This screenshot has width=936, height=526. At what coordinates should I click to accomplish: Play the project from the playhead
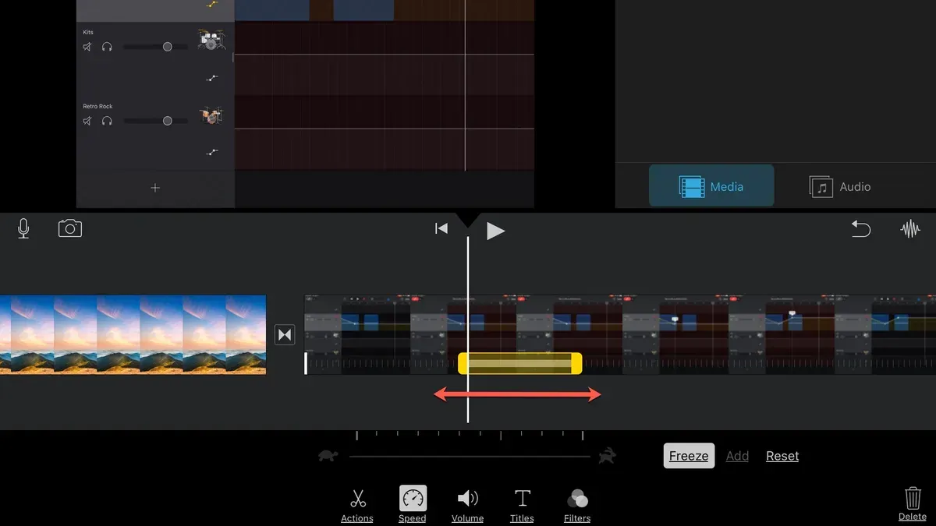click(495, 231)
